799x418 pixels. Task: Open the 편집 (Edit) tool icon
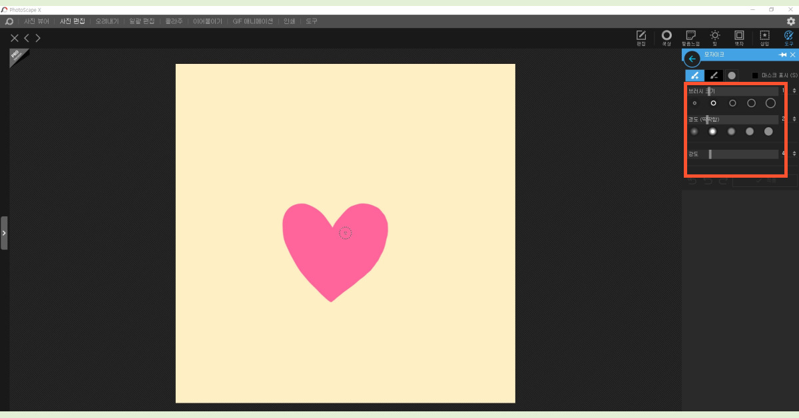(x=641, y=37)
